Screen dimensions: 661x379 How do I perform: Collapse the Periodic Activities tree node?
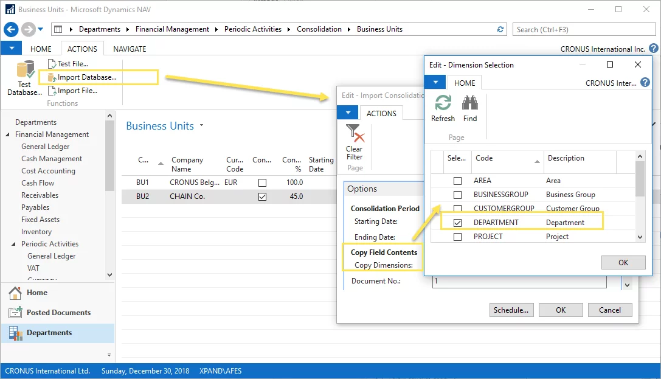[x=14, y=244]
